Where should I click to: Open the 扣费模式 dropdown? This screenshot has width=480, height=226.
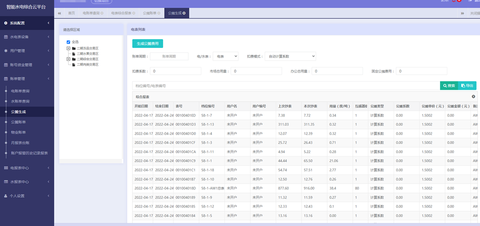(290, 56)
